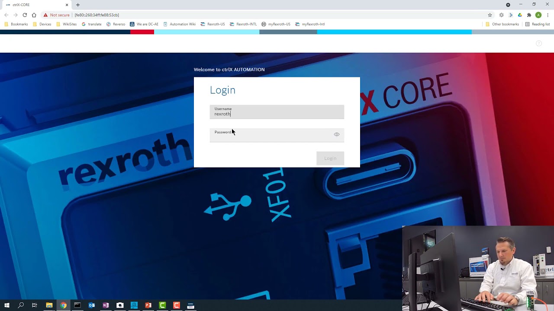This screenshot has width=554, height=311.
Task: Open the We are DC-AE bookmark
Action: pyautogui.click(x=144, y=24)
